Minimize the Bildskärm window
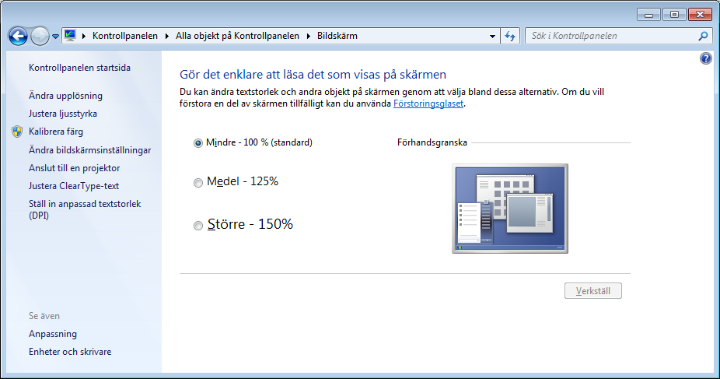The height and width of the screenshot is (379, 720). [648, 15]
